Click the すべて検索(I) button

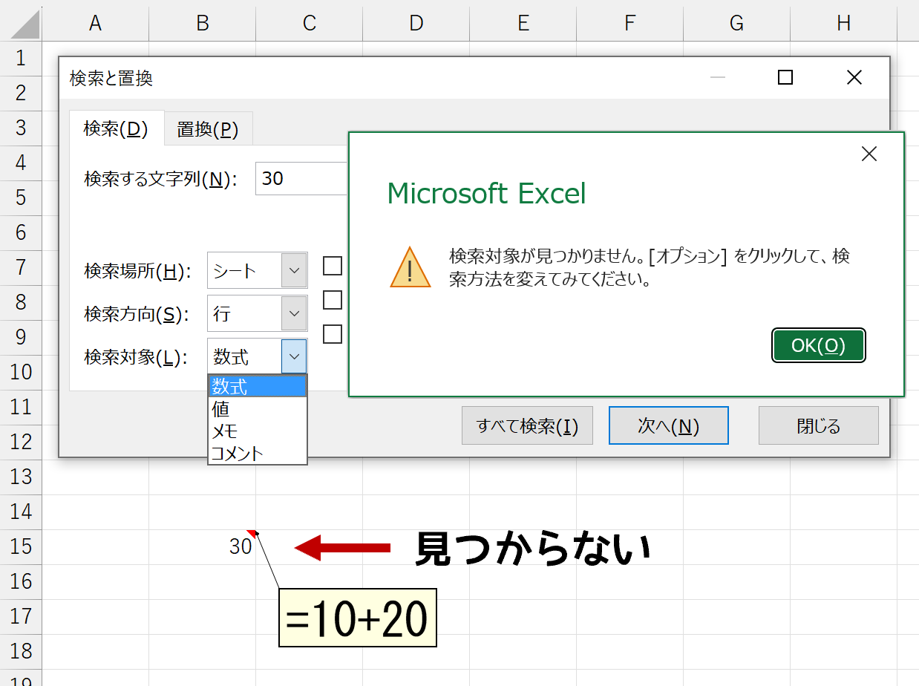click(527, 425)
